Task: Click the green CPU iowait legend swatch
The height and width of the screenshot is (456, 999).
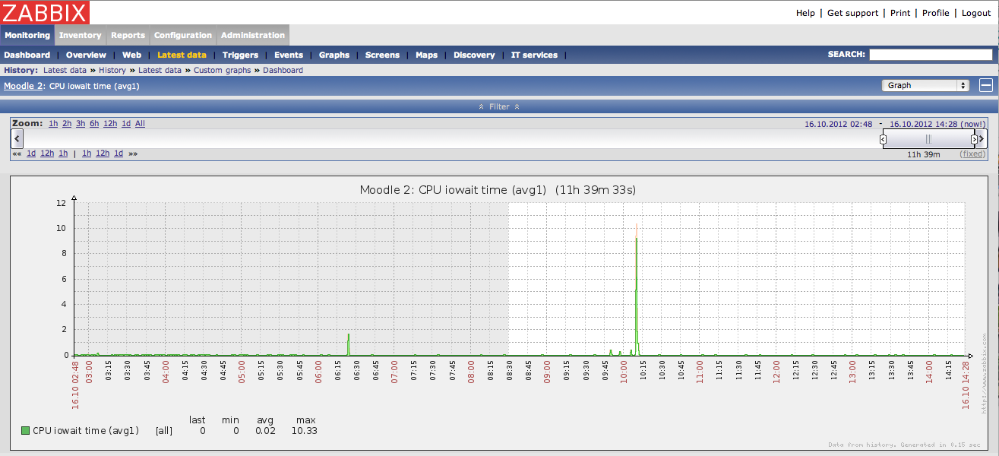Action: (x=26, y=431)
